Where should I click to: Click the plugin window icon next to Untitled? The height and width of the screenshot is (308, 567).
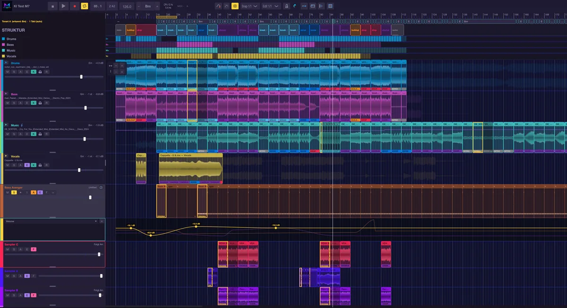(x=101, y=188)
